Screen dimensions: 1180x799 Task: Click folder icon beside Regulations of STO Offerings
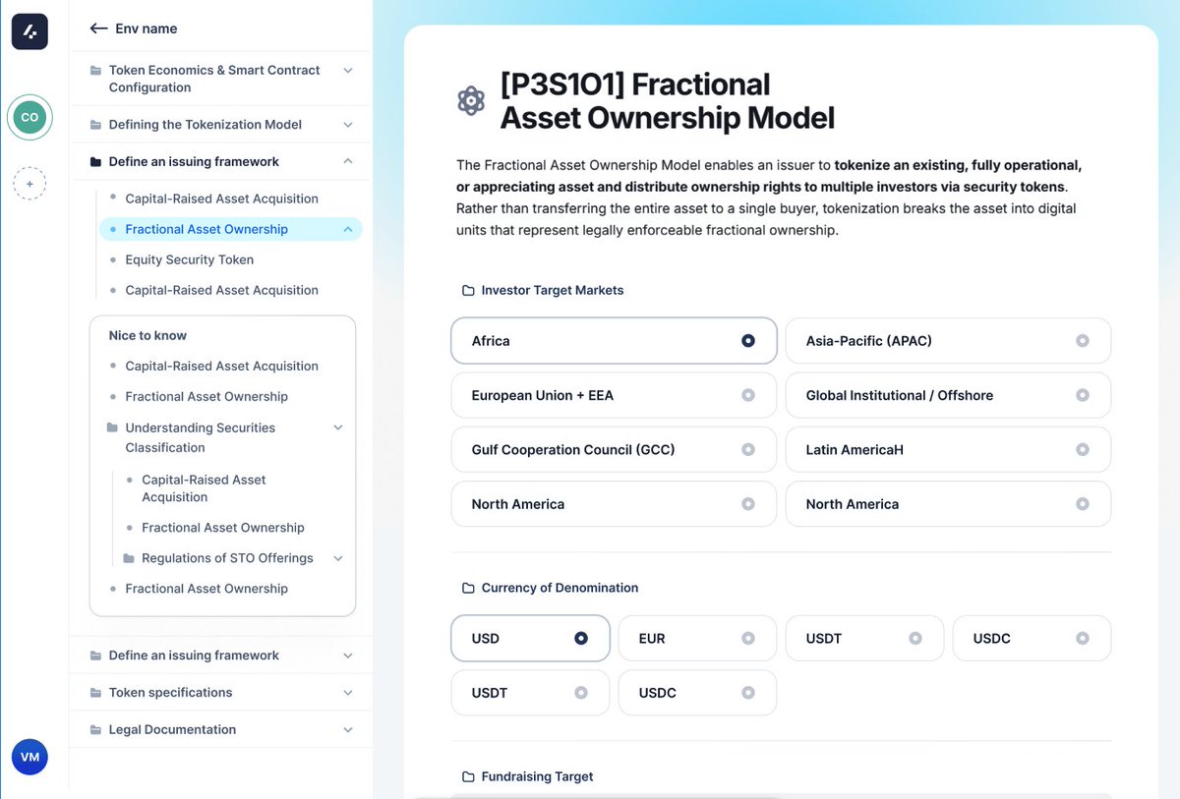tap(129, 558)
